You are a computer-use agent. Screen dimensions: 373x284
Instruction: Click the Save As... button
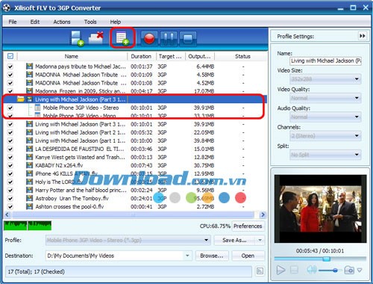click(x=234, y=241)
